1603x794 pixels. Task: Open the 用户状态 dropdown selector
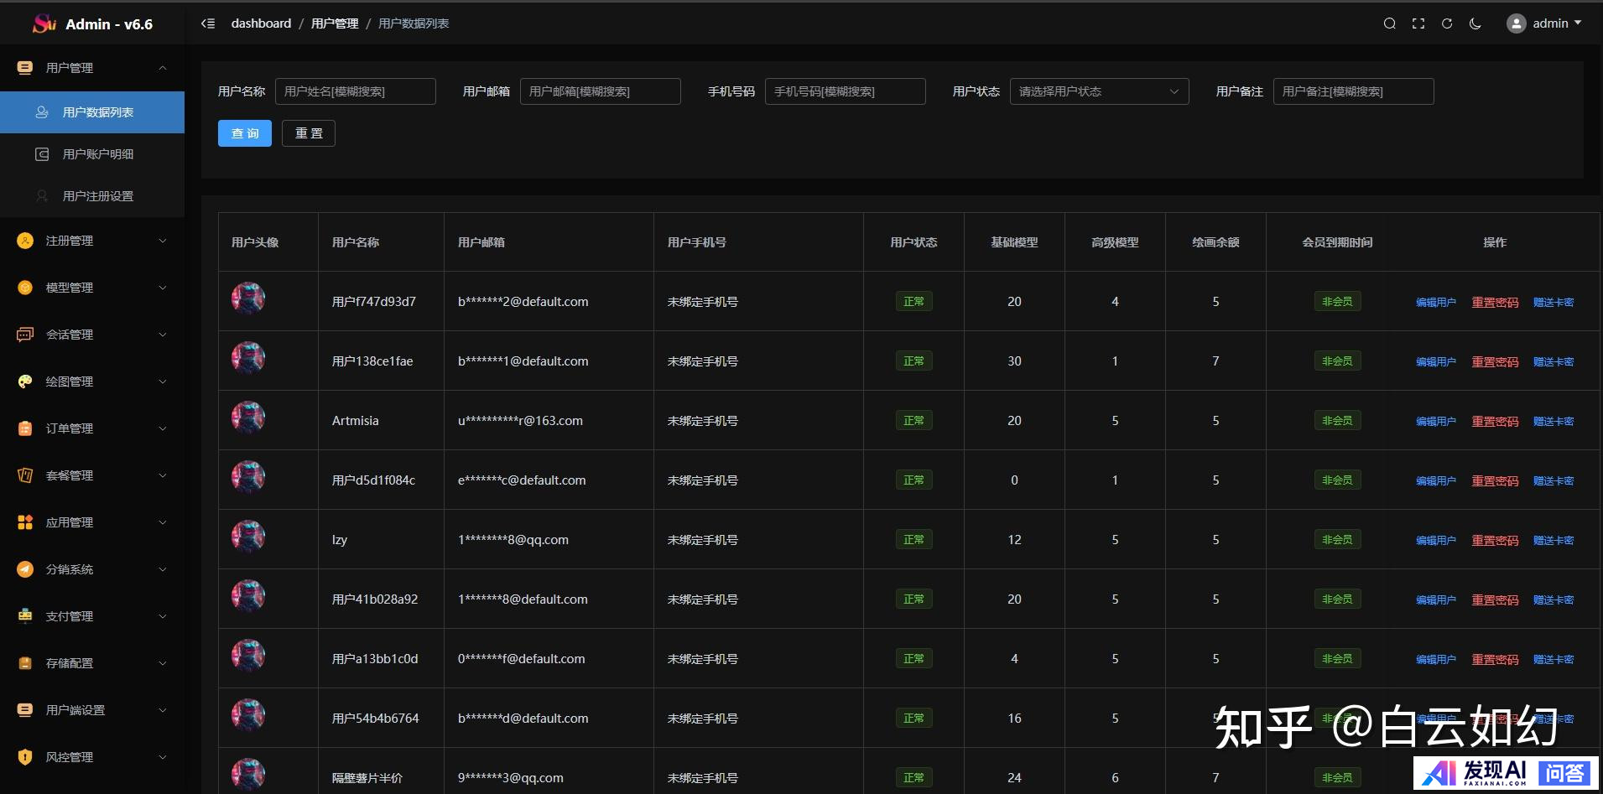pos(1099,91)
